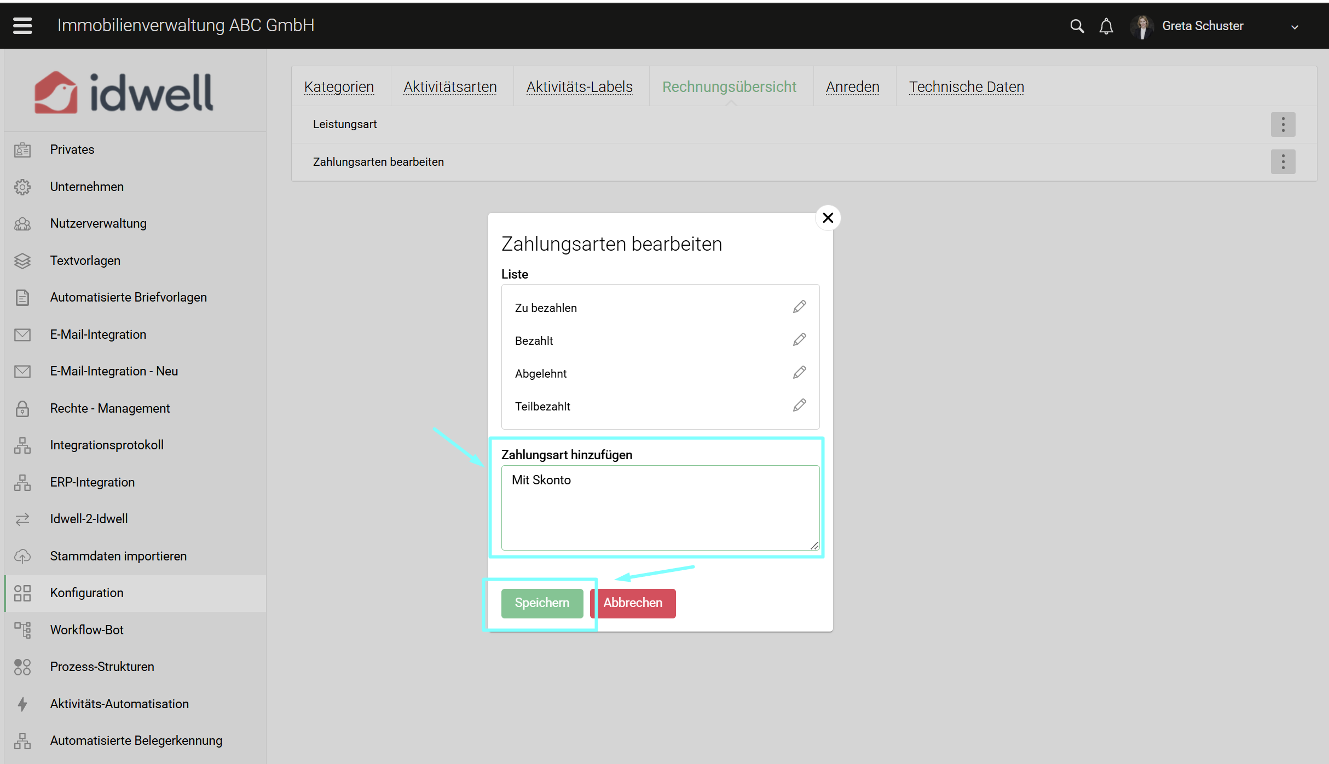This screenshot has height=764, width=1329.
Task: Go to Nutzerverwaltung in the sidebar
Action: [98, 223]
